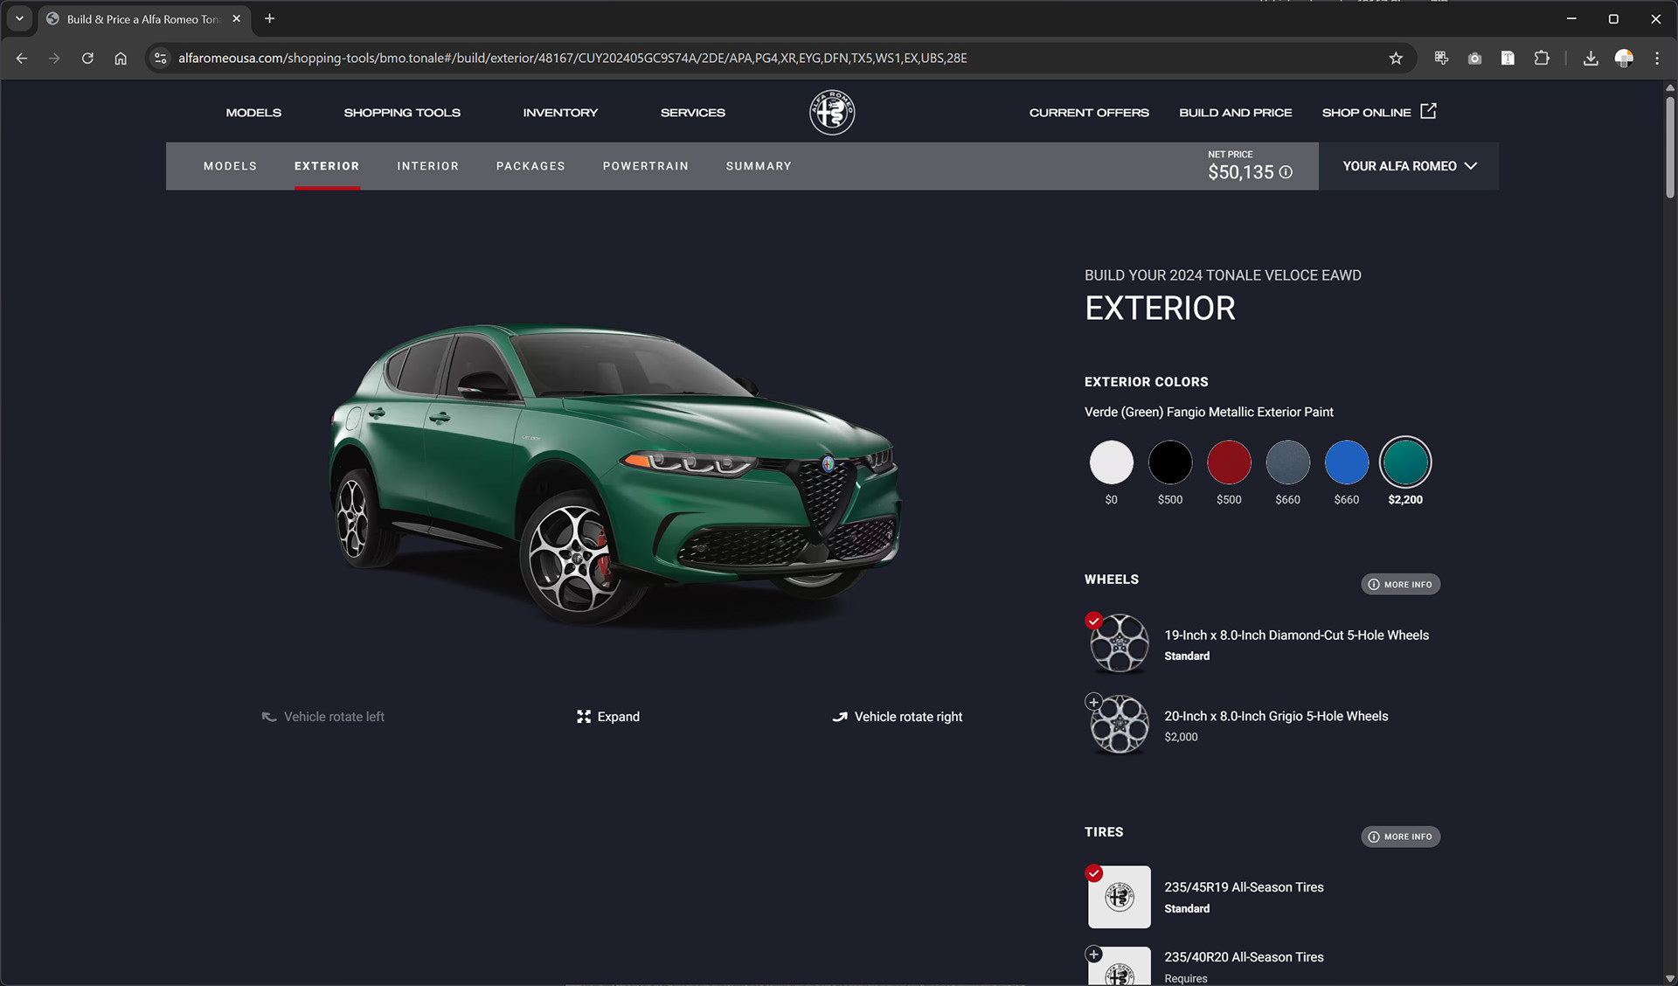Choose the blue $660 exterior color
1678x986 pixels.
point(1346,462)
